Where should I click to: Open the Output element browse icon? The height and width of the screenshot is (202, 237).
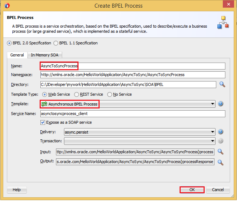[220, 162]
